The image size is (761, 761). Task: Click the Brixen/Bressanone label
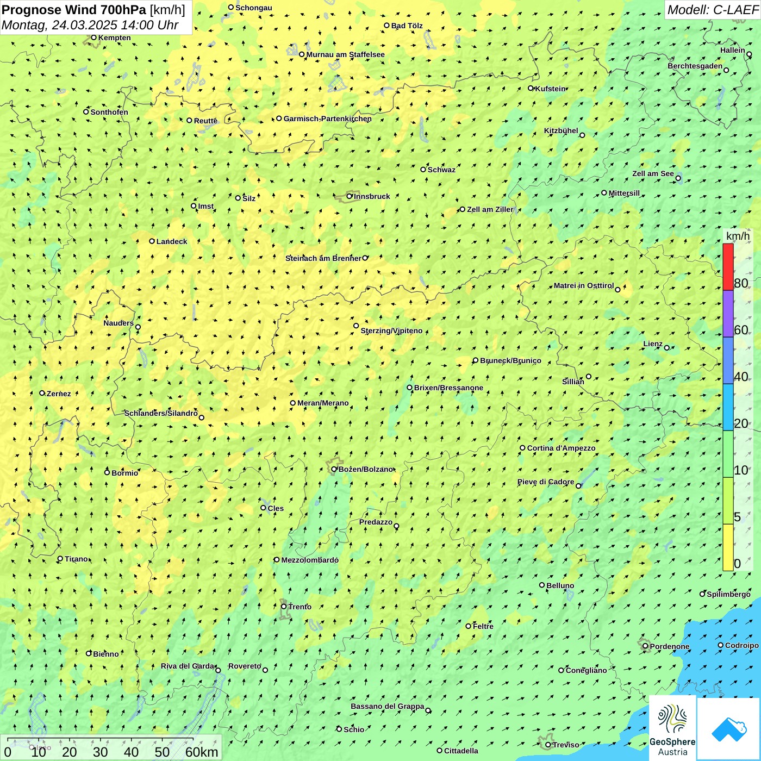tap(448, 388)
